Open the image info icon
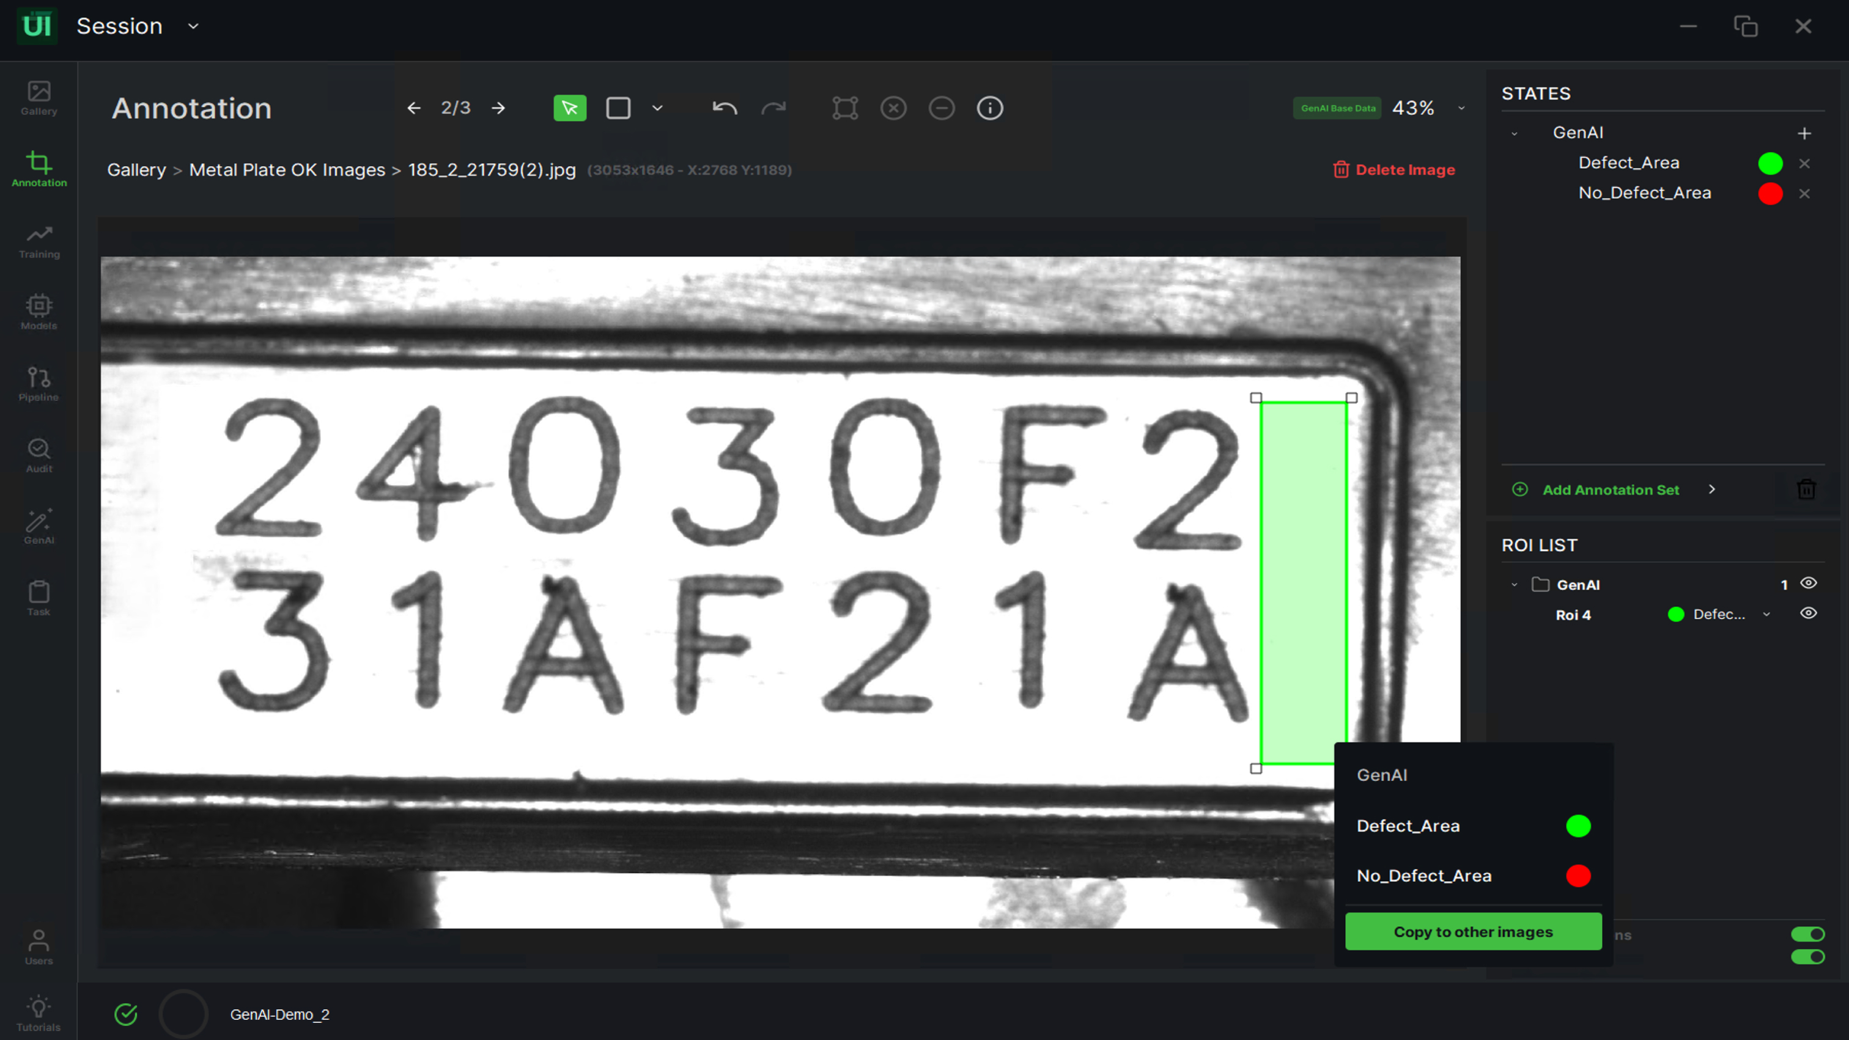 coord(989,108)
